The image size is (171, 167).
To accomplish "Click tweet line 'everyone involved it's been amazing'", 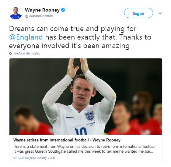I will pyautogui.click(x=69, y=46).
